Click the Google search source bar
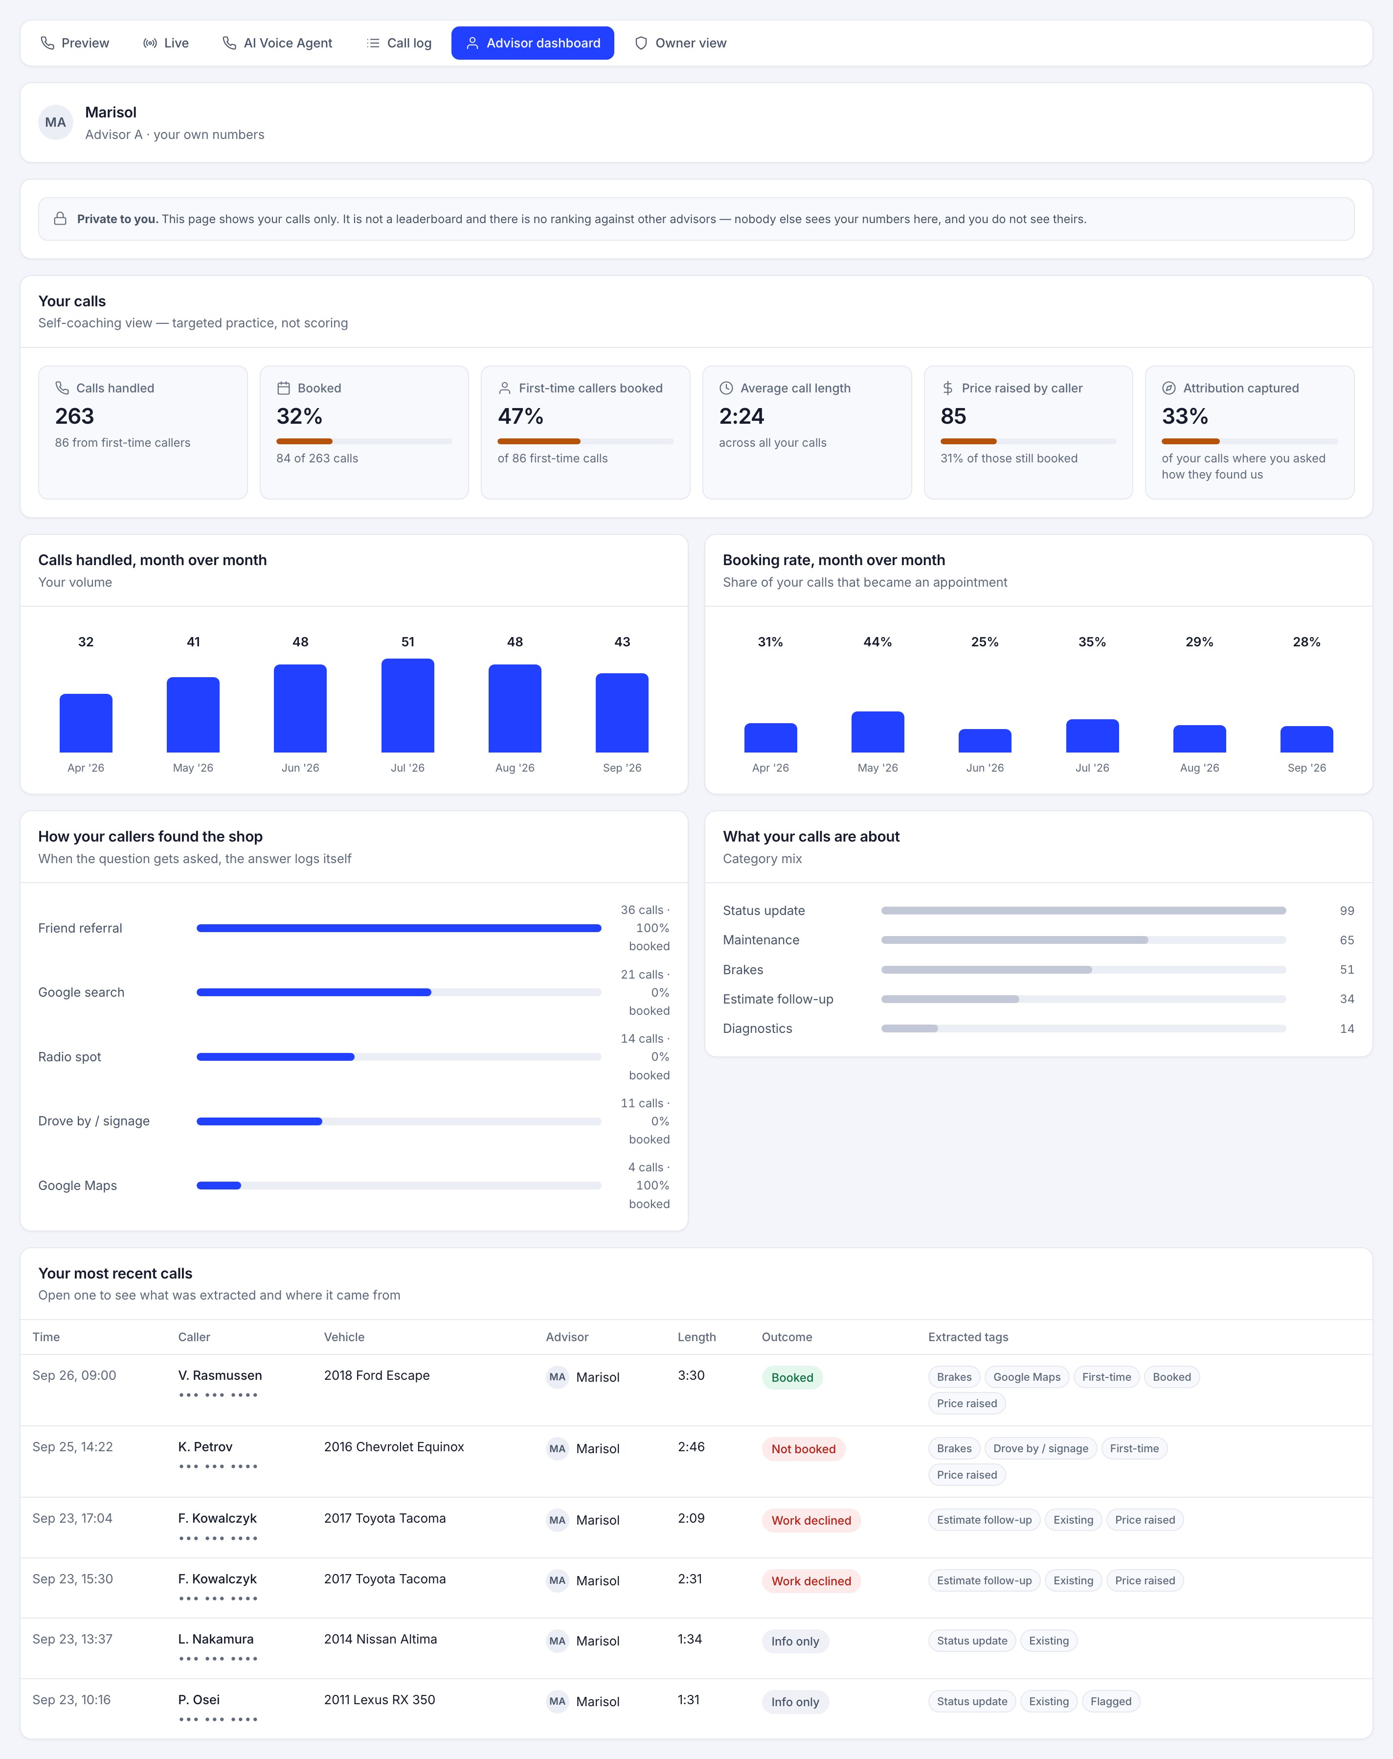 pyautogui.click(x=399, y=992)
